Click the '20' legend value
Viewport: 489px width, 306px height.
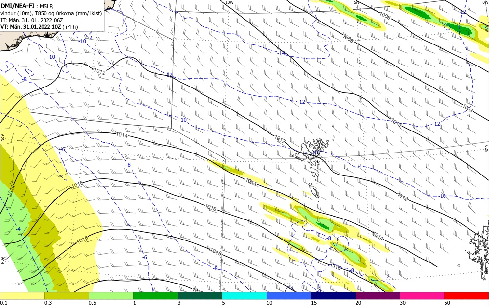[358, 303]
